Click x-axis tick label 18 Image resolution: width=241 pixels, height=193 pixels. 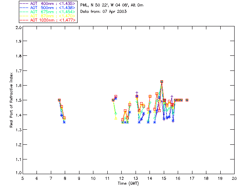click(206, 178)
